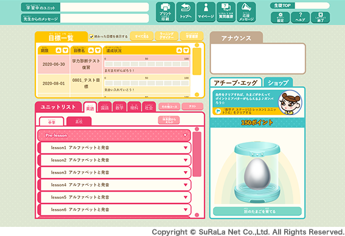Sort 達成状況 column descending arrow

[186, 50]
